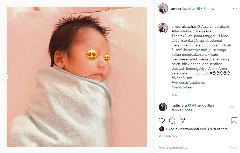Open haizahanafi's profile from the likes line

(x=190, y=129)
